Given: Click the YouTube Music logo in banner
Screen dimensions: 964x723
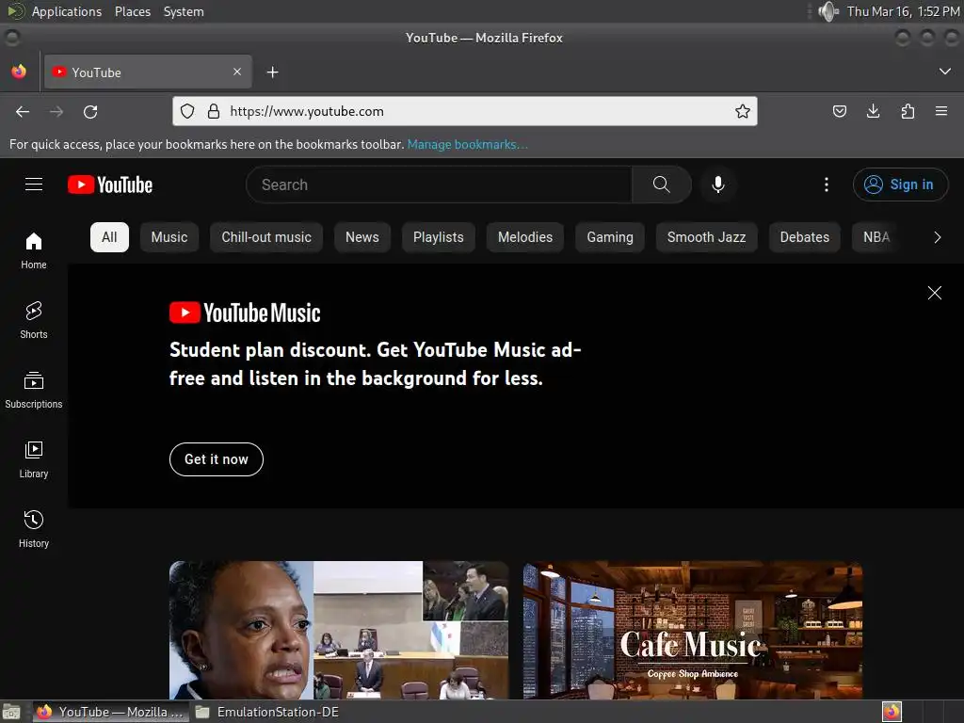Looking at the screenshot, I should (245, 313).
